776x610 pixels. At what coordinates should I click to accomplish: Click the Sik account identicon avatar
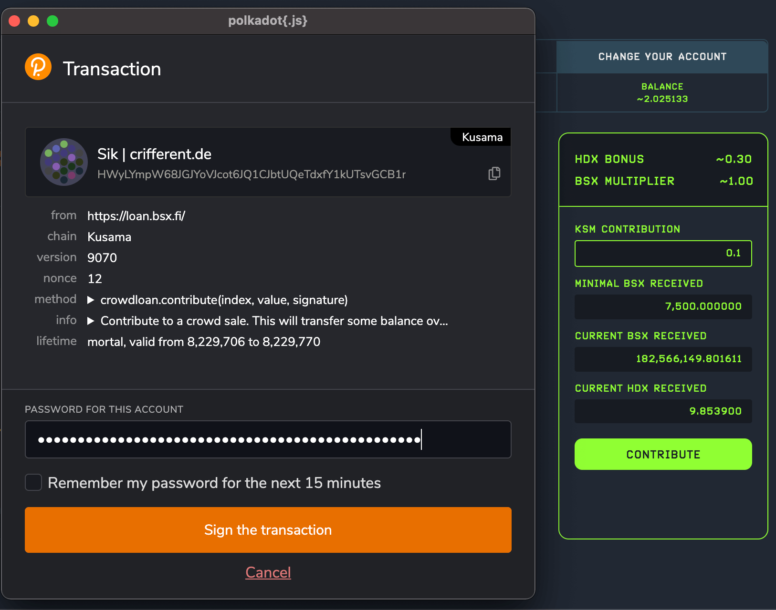click(64, 162)
